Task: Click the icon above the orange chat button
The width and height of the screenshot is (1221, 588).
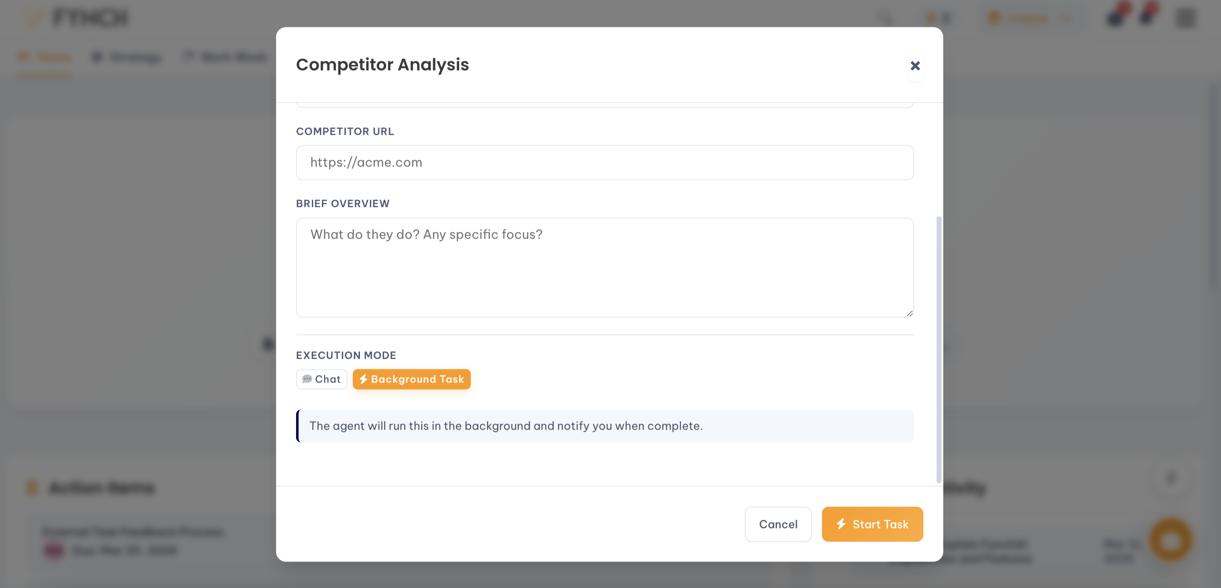Action: (1171, 478)
